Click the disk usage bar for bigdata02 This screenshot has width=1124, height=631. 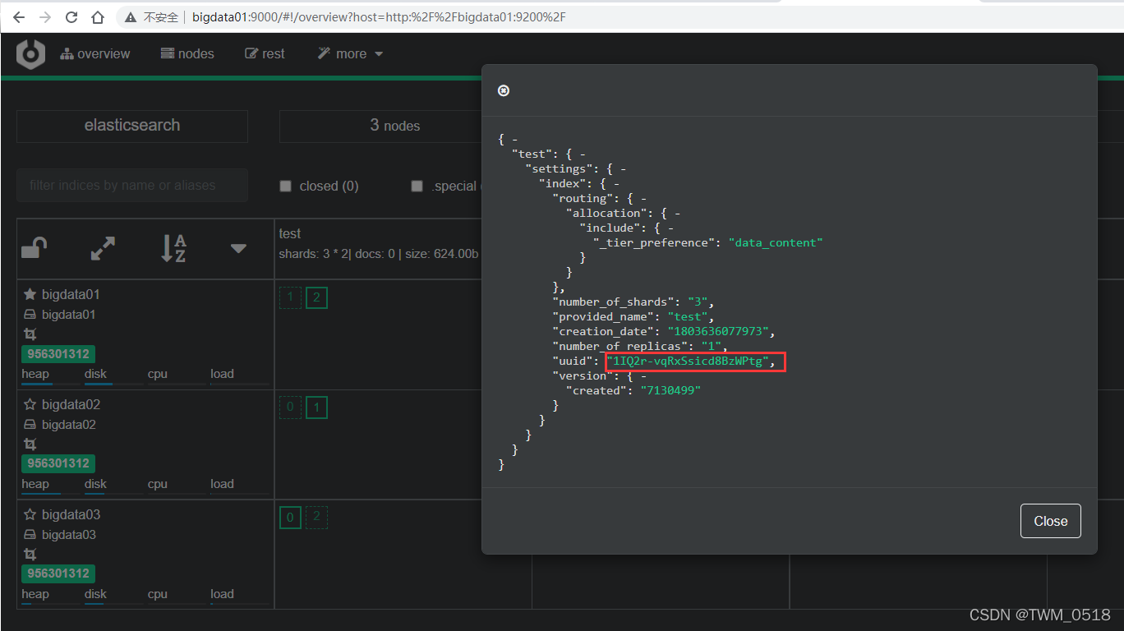click(x=113, y=493)
